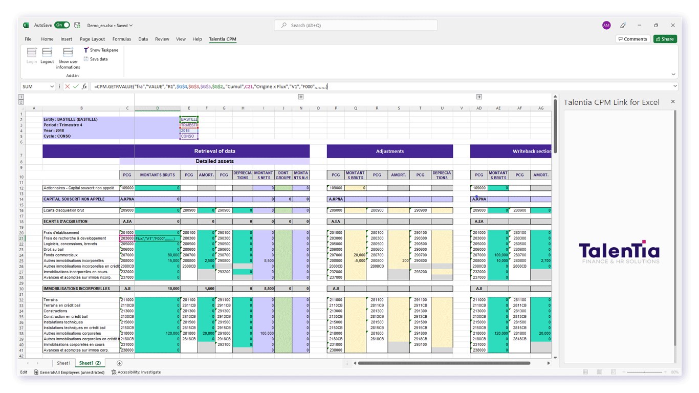699x393 pixels.
Task: Open the Home ribbon tab
Action: click(47, 39)
